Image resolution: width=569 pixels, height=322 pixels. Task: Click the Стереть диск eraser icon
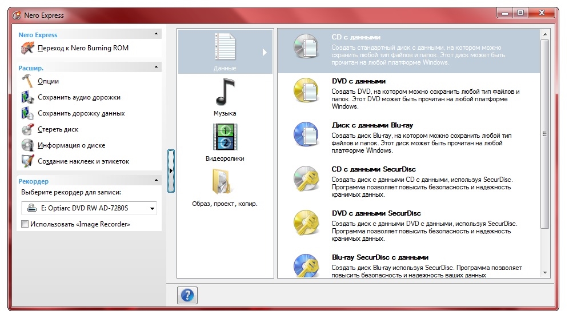(x=27, y=129)
